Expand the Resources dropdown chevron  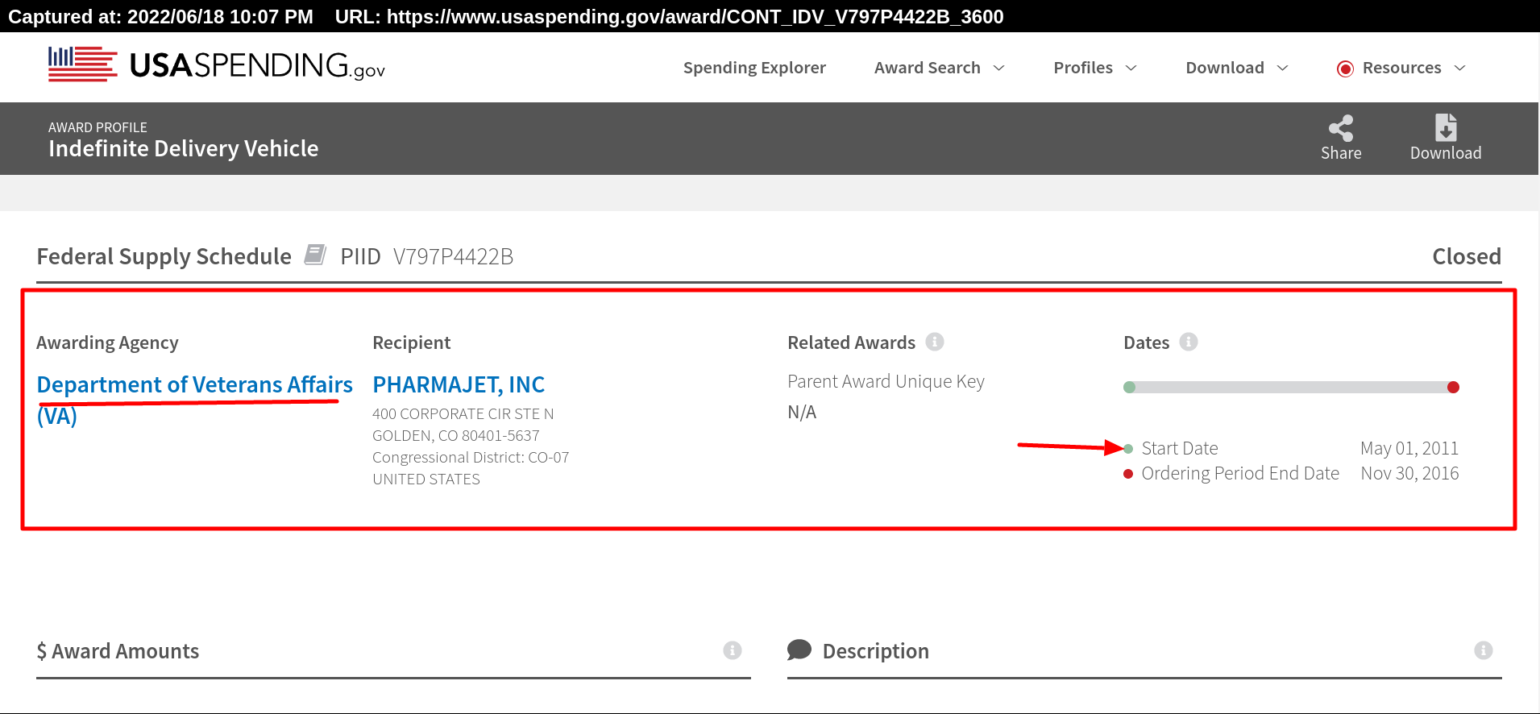1459,68
